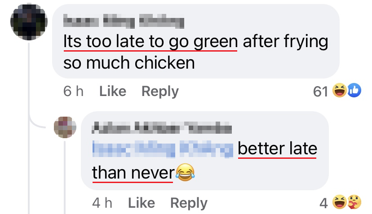Open the '4 h' reply timestamp

[x=102, y=203]
